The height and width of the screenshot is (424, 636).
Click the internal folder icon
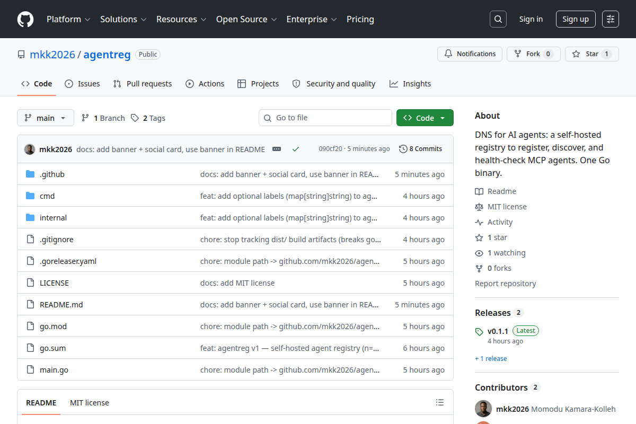click(30, 217)
